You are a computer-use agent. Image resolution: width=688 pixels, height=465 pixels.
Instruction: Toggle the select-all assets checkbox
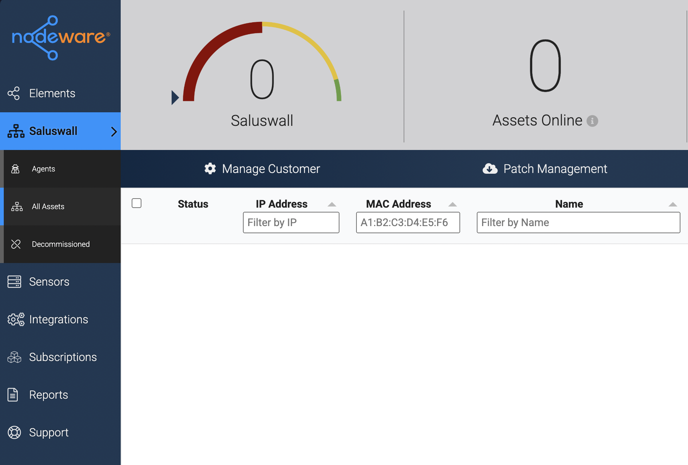click(137, 203)
